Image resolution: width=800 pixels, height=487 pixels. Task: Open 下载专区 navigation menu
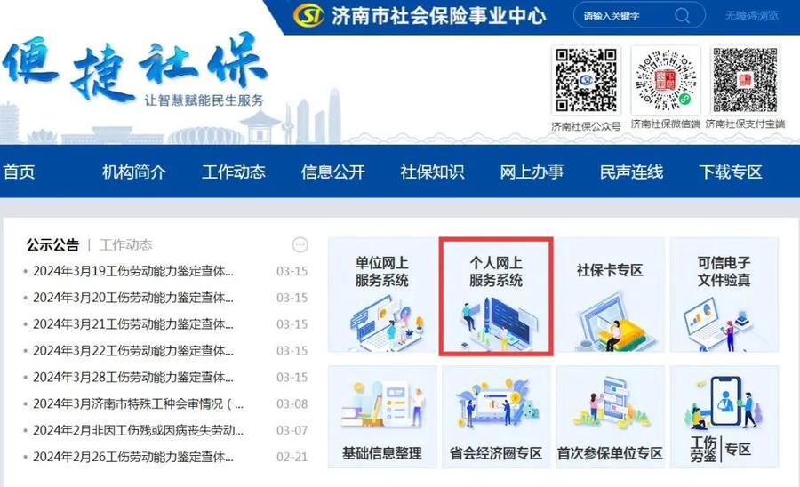click(x=731, y=172)
